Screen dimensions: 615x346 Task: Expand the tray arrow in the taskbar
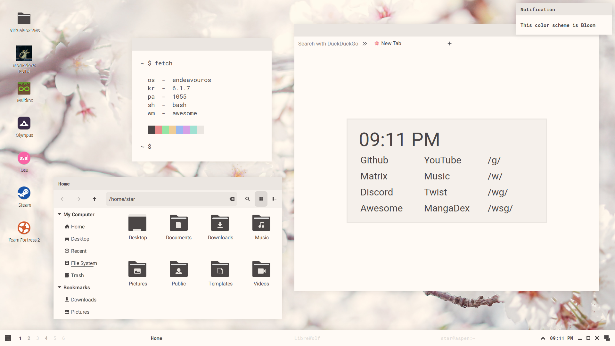[x=543, y=338]
